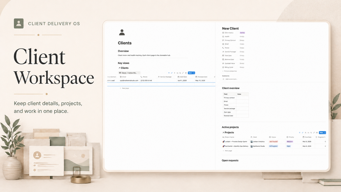Open dropdown arrow on Clients New button
This screenshot has width=341, height=192.
[x=194, y=73]
